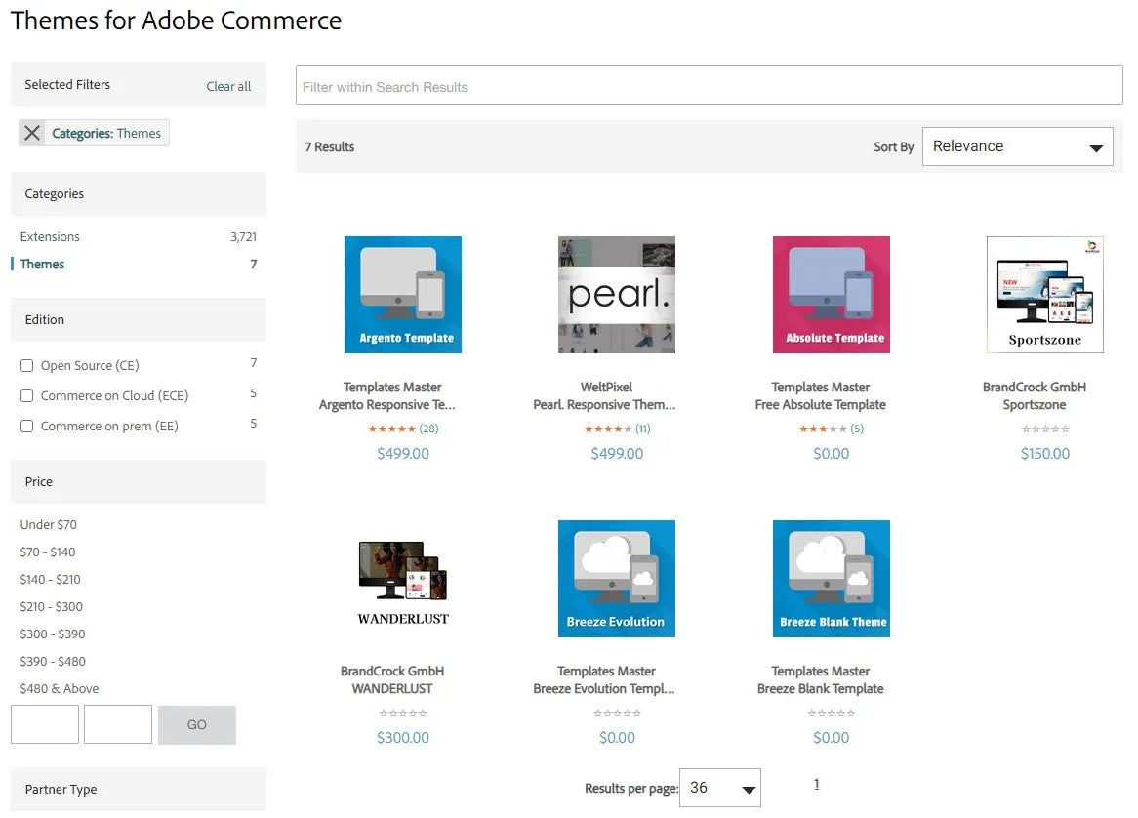Click the Breeze Evolution Templ... title
Viewport: 1138px width, 818px height.
click(x=604, y=689)
